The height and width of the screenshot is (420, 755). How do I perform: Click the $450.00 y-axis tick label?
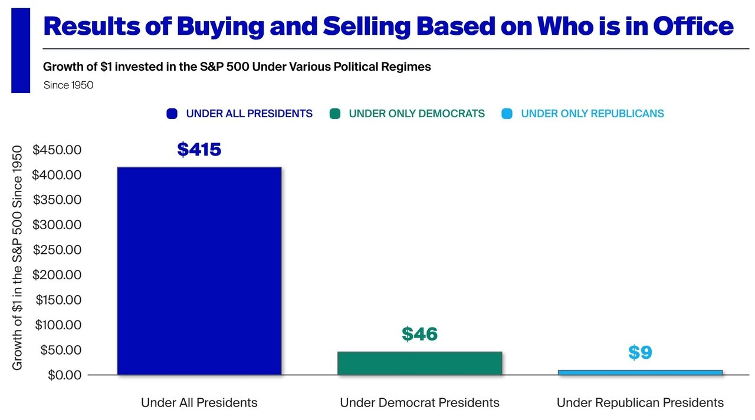coord(57,150)
